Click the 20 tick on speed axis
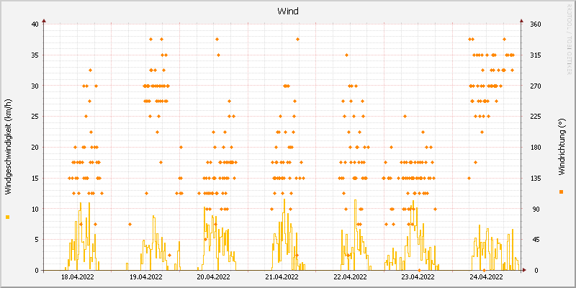Image resolution: width=576 pixels, height=288 pixels. click(35, 148)
